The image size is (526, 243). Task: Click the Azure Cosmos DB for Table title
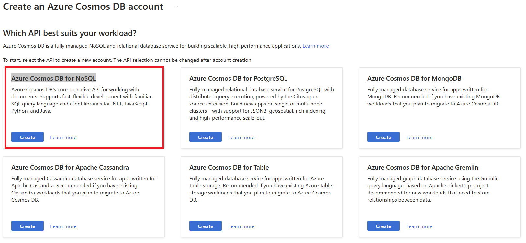pos(229,167)
